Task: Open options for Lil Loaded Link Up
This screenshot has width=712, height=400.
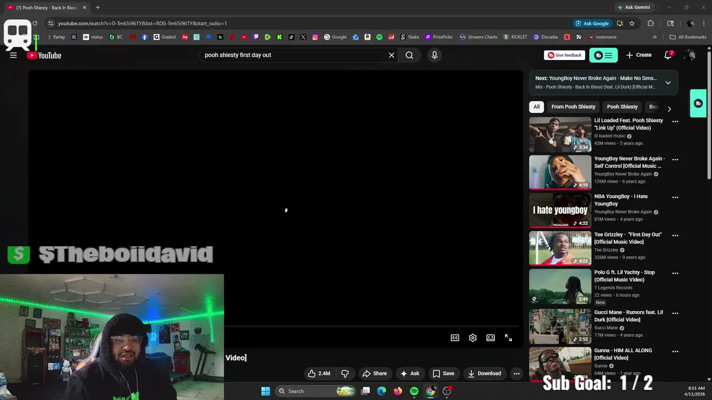Action: pyautogui.click(x=675, y=121)
